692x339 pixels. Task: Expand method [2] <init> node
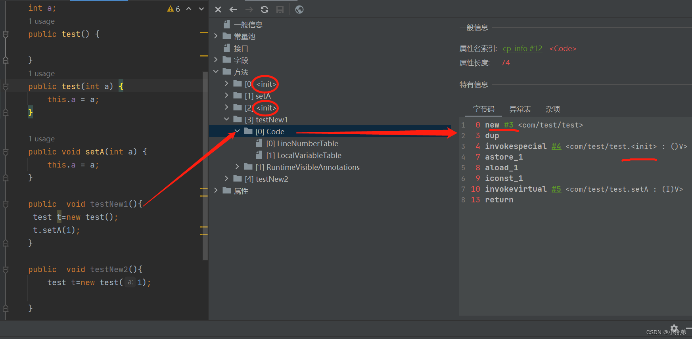[x=226, y=107]
